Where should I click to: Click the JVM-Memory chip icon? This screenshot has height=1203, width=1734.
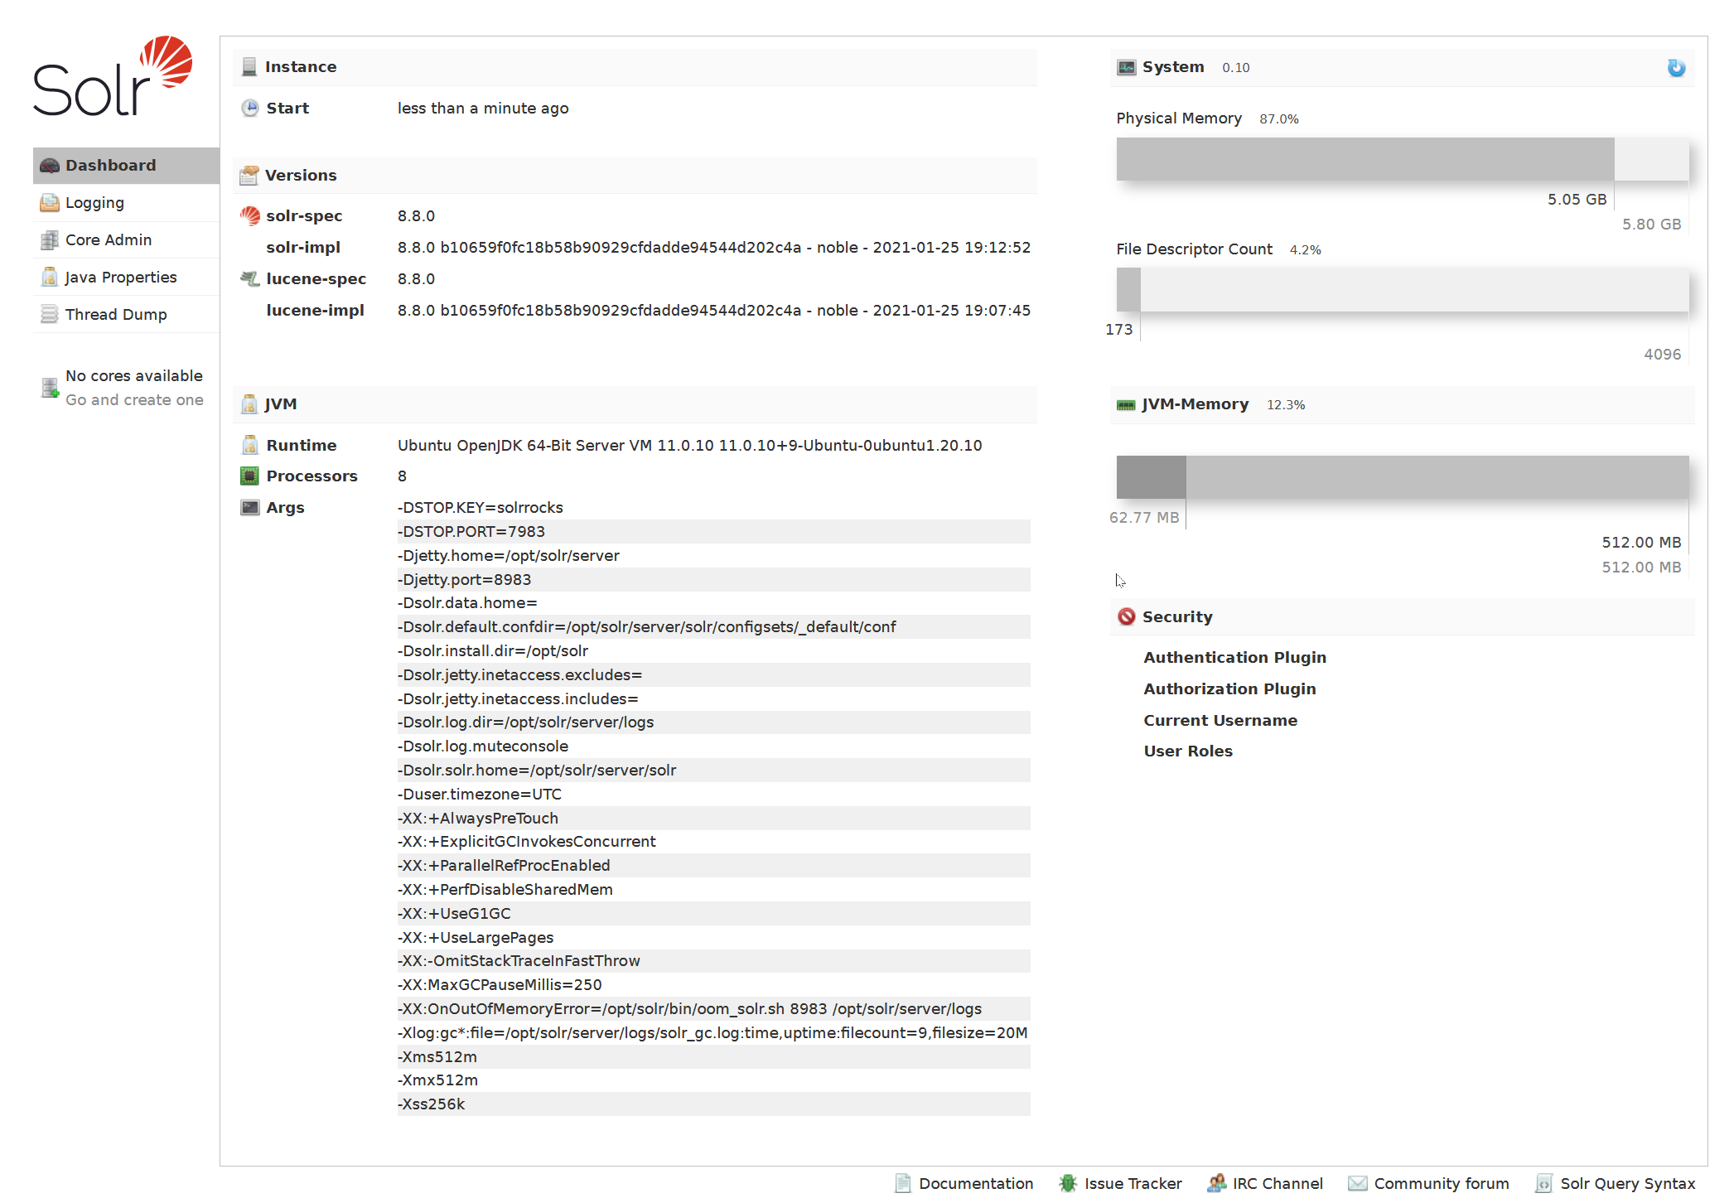coord(1126,405)
